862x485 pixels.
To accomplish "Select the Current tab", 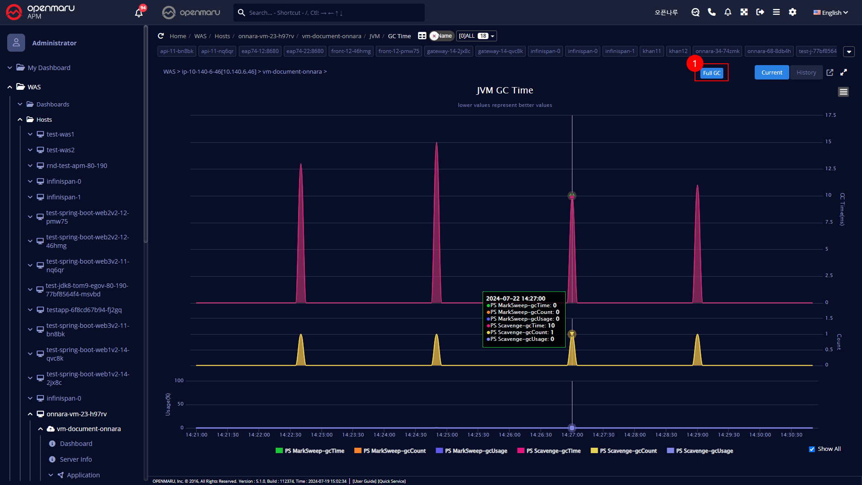I will tap(771, 72).
